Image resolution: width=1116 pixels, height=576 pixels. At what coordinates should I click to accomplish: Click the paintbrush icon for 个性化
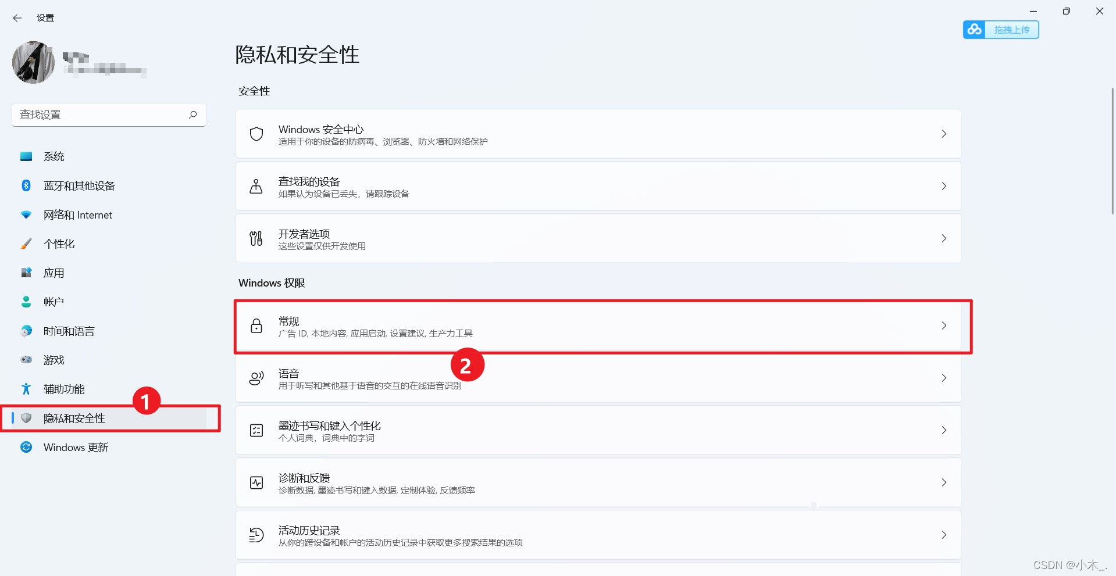pyautogui.click(x=26, y=244)
